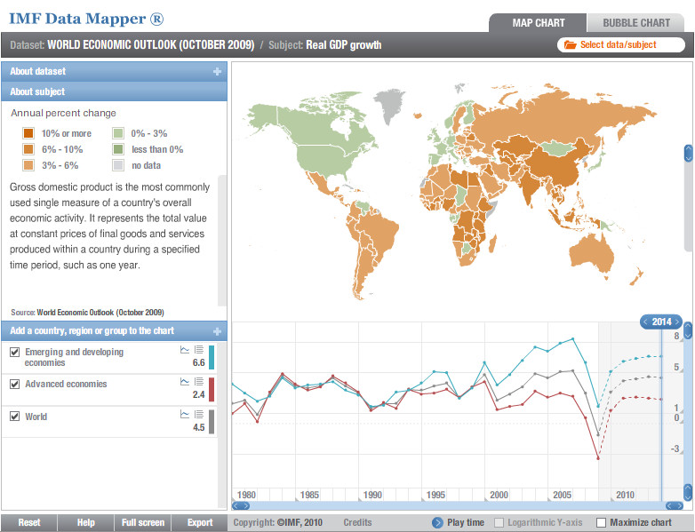
Task: Switch to the MAP CHART tab
Action: click(538, 23)
